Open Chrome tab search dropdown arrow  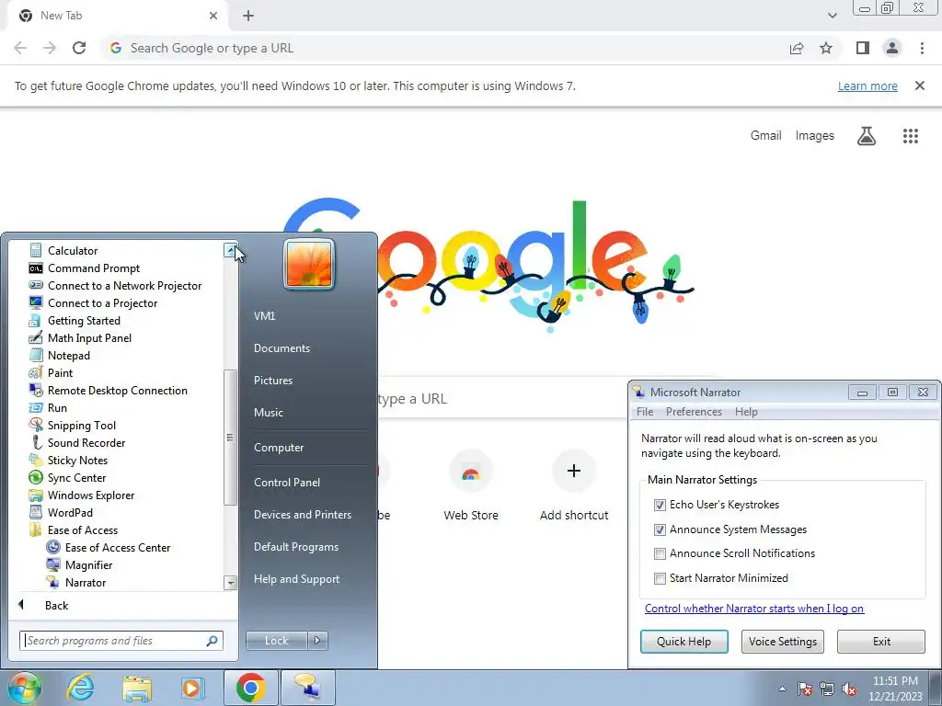[x=832, y=16]
